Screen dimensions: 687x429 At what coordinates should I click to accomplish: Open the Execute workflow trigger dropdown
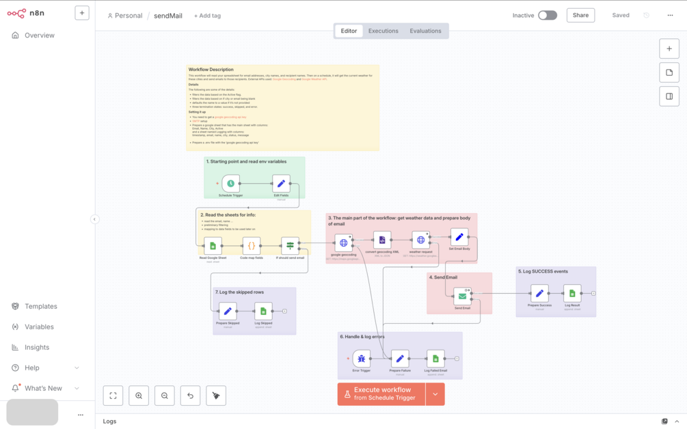(435, 394)
